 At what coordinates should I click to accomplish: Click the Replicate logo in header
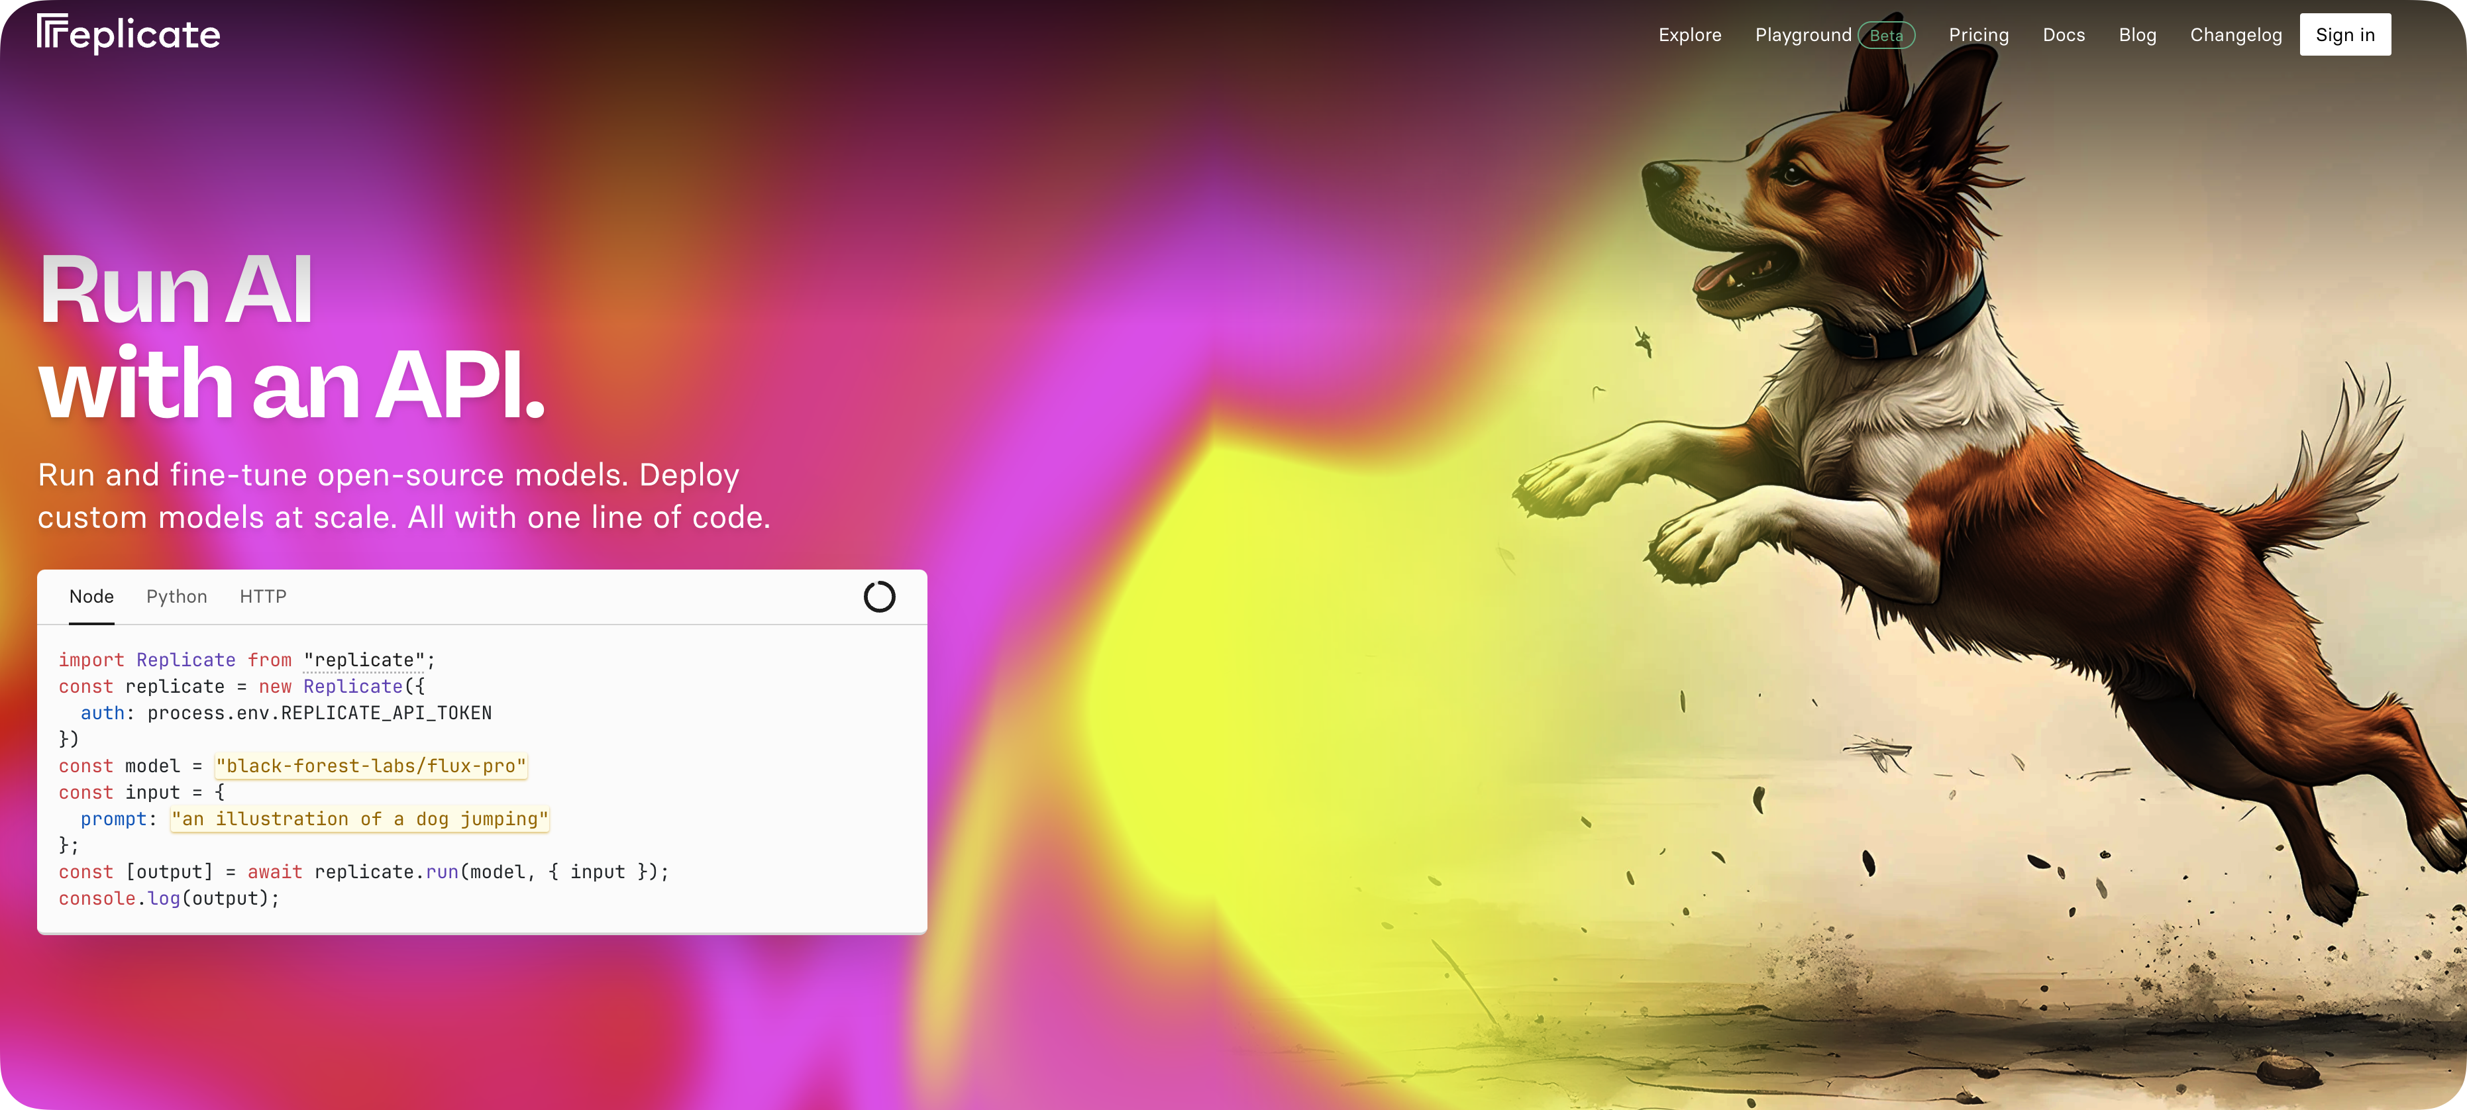tap(129, 34)
